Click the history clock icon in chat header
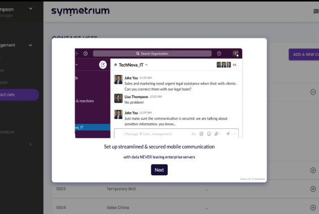The image size is (319, 214). 85,53
